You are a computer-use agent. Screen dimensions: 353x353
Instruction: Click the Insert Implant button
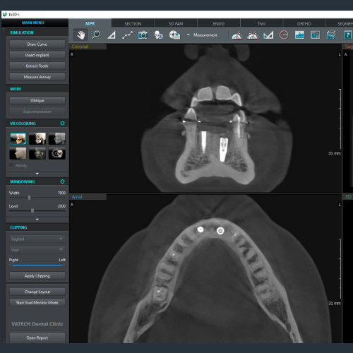pyautogui.click(x=37, y=55)
